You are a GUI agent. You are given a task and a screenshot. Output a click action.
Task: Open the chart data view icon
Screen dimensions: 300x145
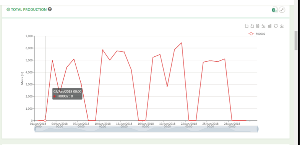[258, 26]
